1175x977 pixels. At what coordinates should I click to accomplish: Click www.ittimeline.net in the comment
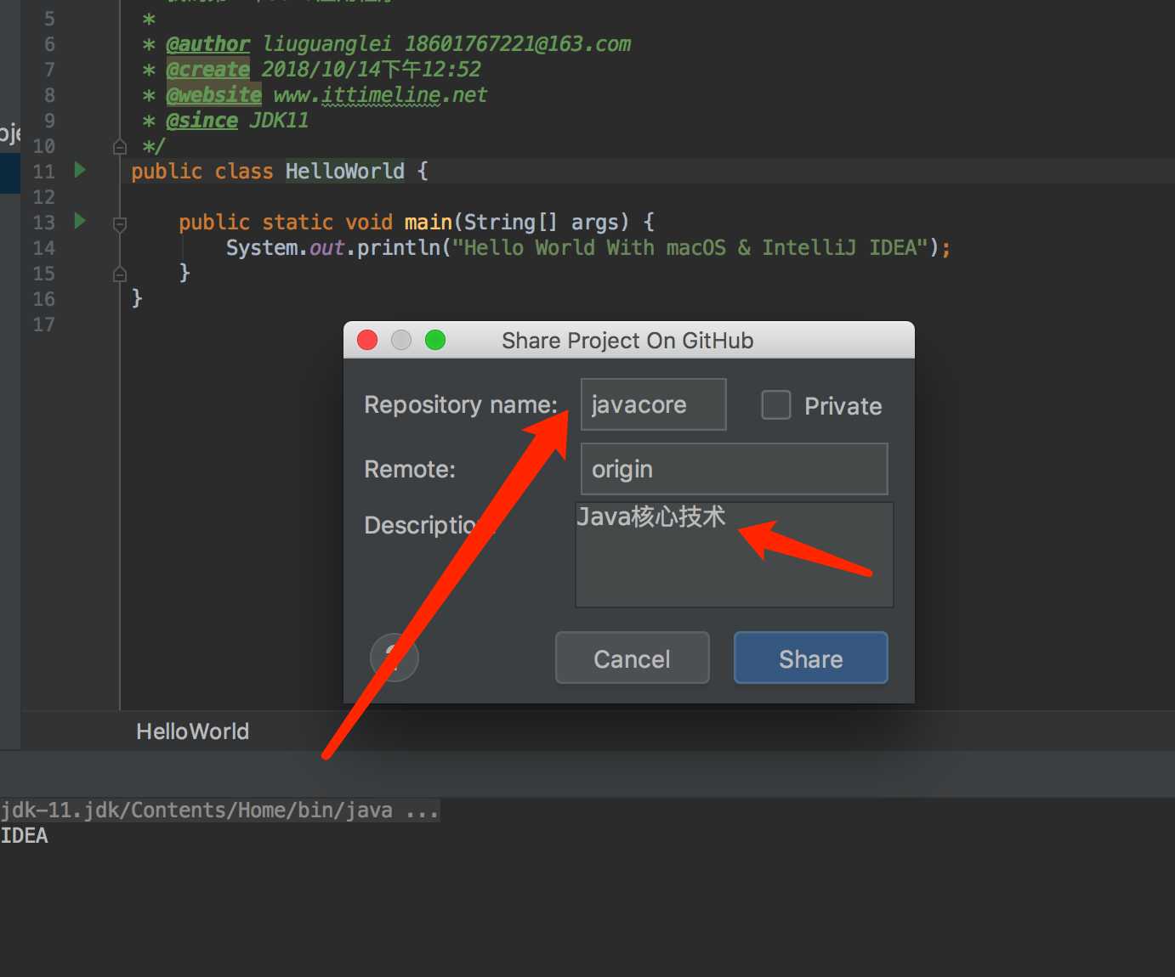coord(380,95)
